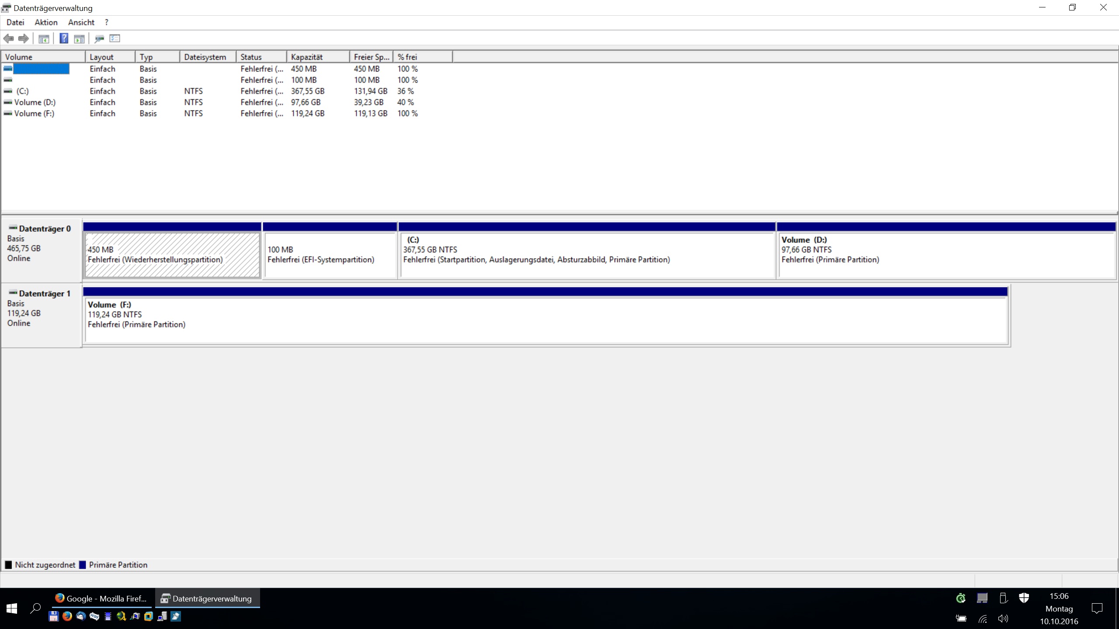This screenshot has height=629, width=1119.
Task: Toggle the action pane toolbar icon
Action: (79, 39)
